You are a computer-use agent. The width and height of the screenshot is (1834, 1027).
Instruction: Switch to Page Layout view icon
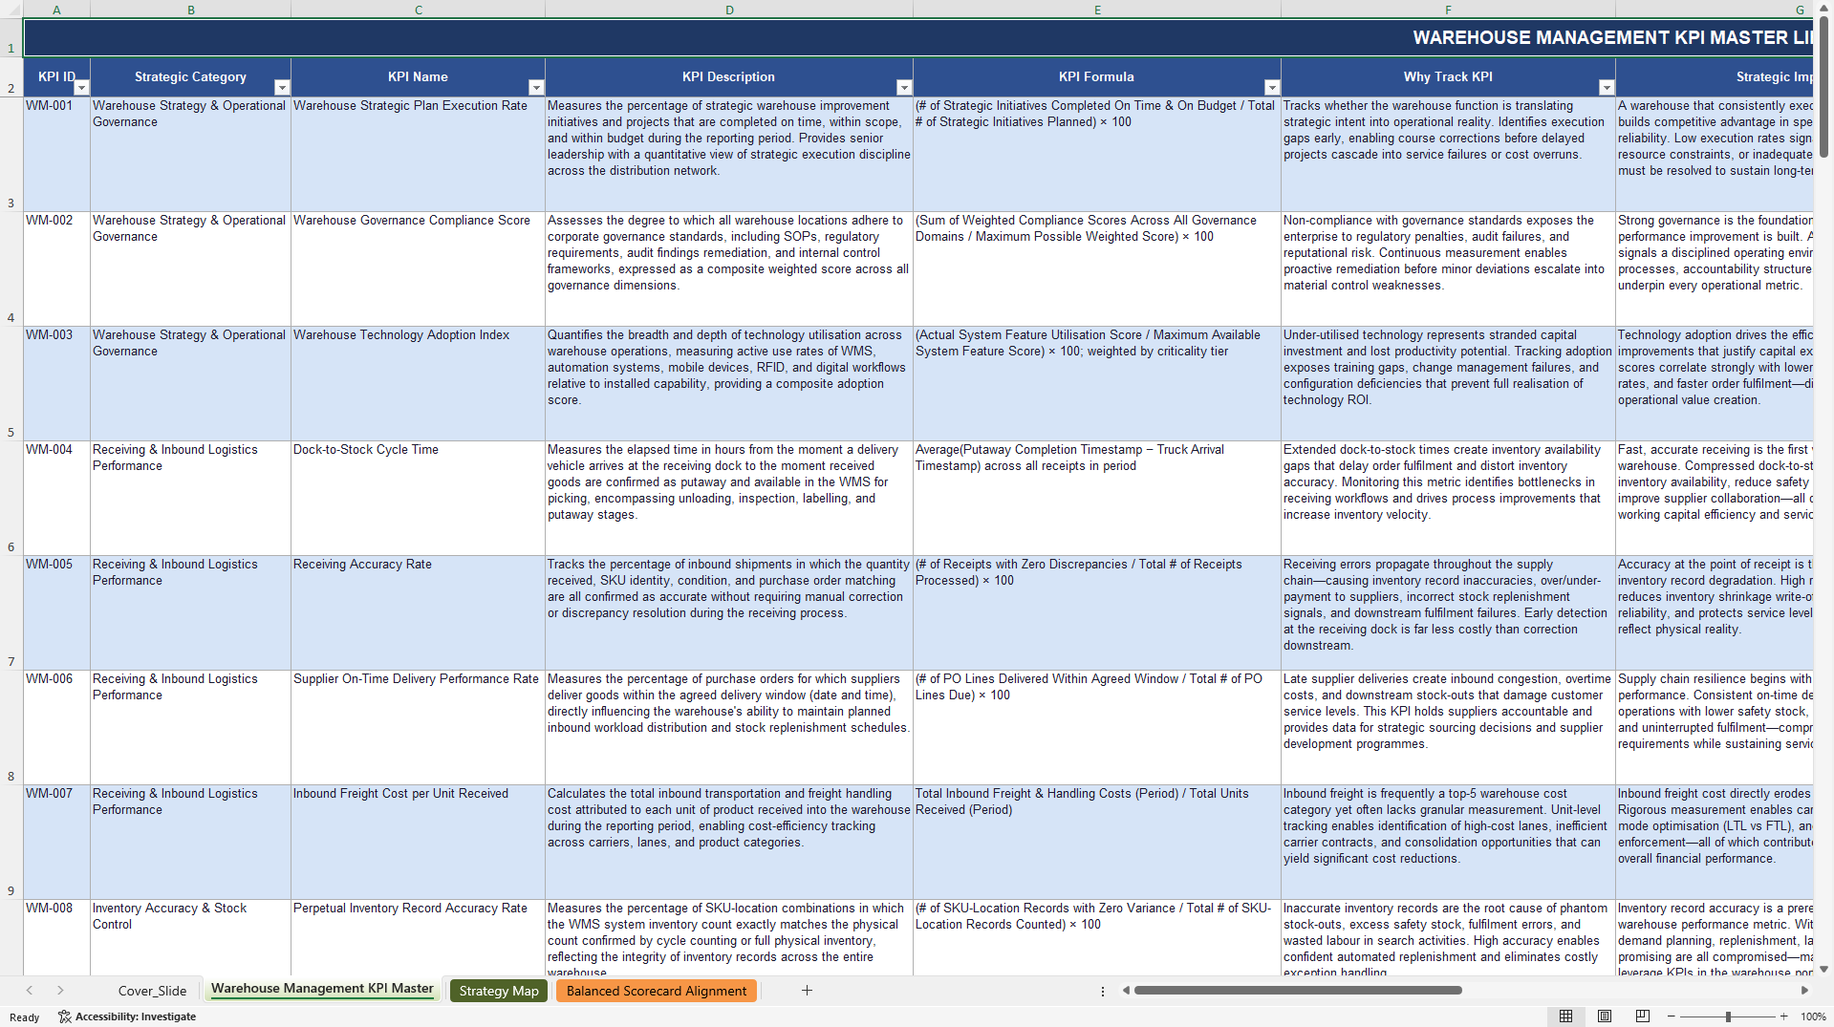1605,1016
